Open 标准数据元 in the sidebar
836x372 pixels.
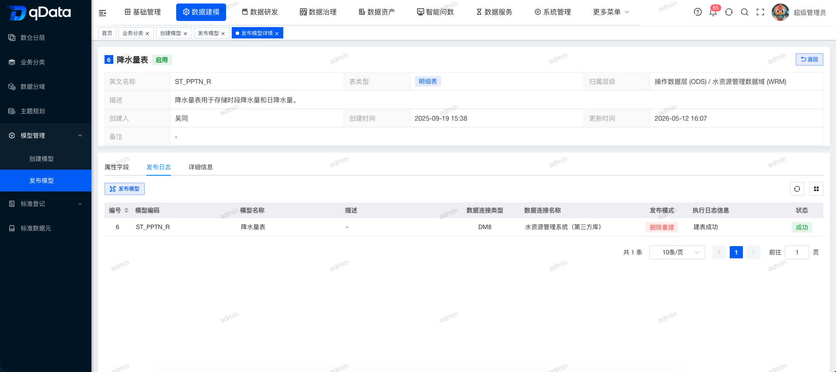tap(45, 228)
